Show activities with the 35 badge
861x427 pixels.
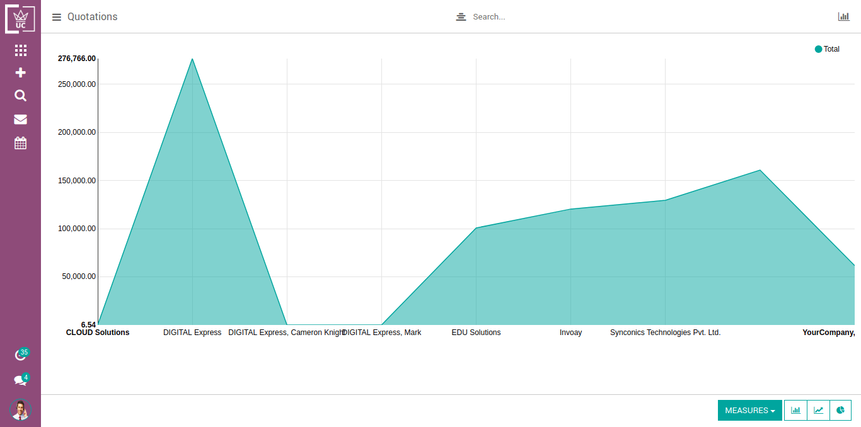[21, 355]
